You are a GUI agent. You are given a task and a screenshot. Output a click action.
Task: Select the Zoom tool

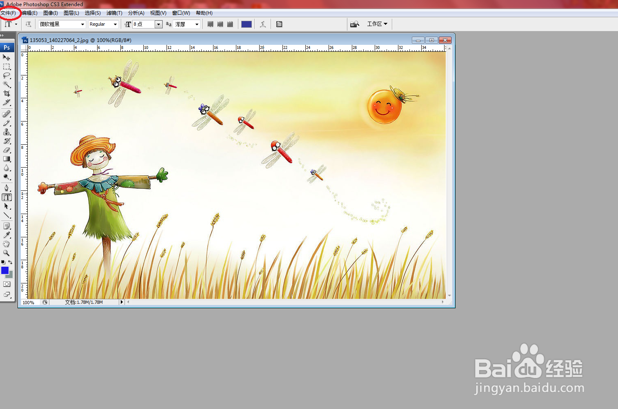(7, 253)
